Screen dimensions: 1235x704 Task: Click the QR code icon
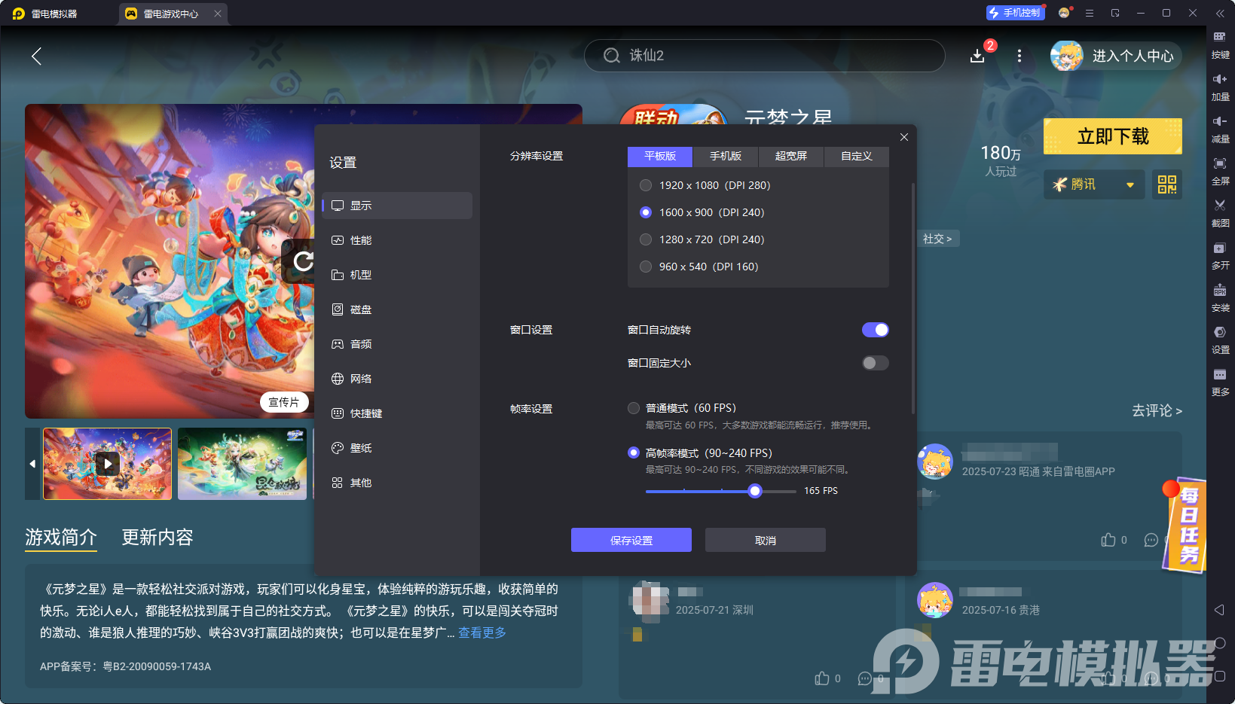point(1166,184)
